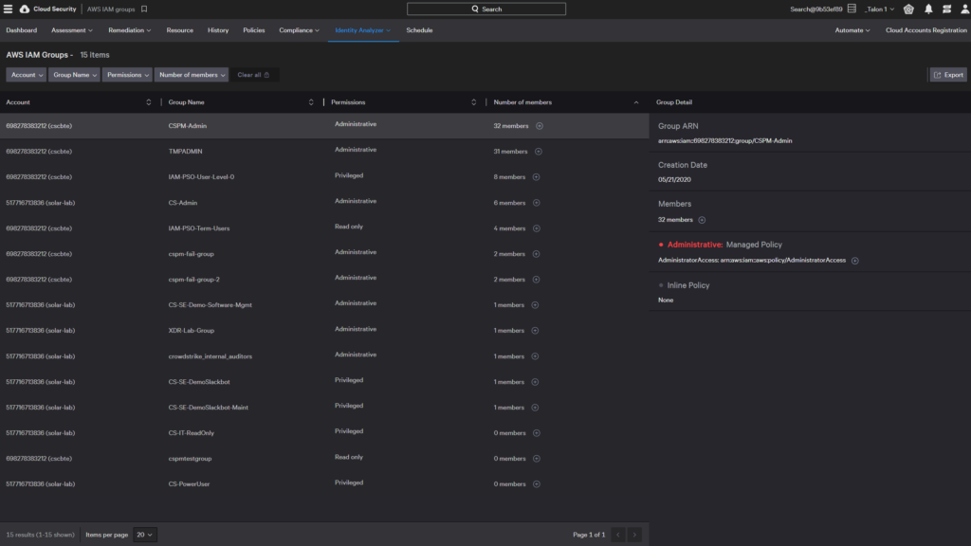Expand the Automate menu
This screenshot has height=546, width=971.
[x=852, y=30]
